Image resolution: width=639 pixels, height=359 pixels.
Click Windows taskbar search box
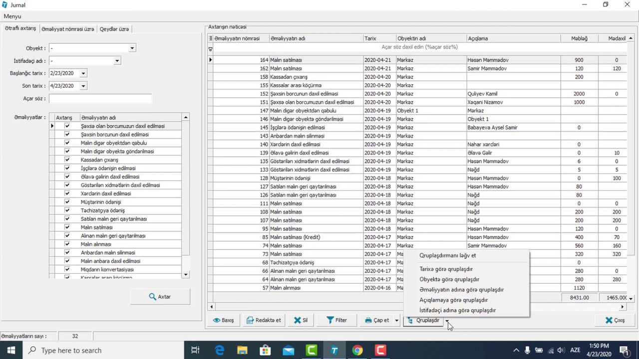104,351
